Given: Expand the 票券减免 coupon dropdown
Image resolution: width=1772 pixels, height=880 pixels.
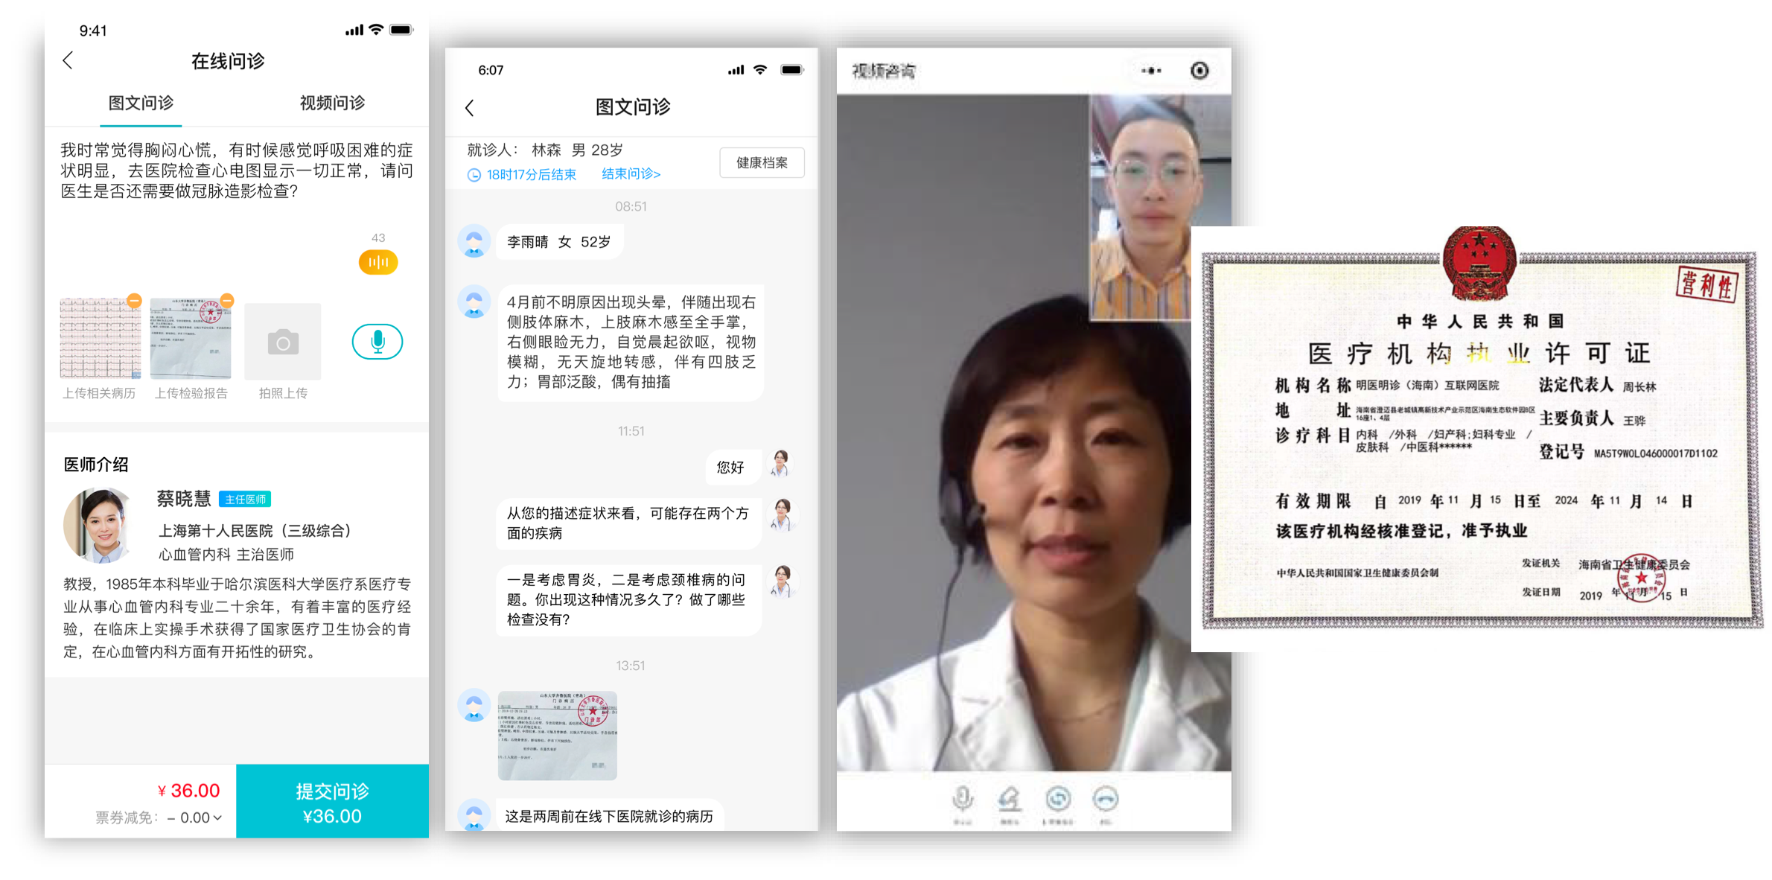Looking at the screenshot, I should tap(217, 817).
